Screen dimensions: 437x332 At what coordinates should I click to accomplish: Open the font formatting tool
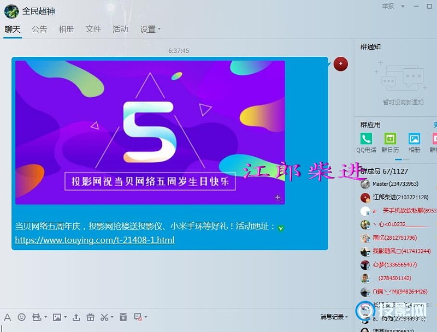(8, 317)
